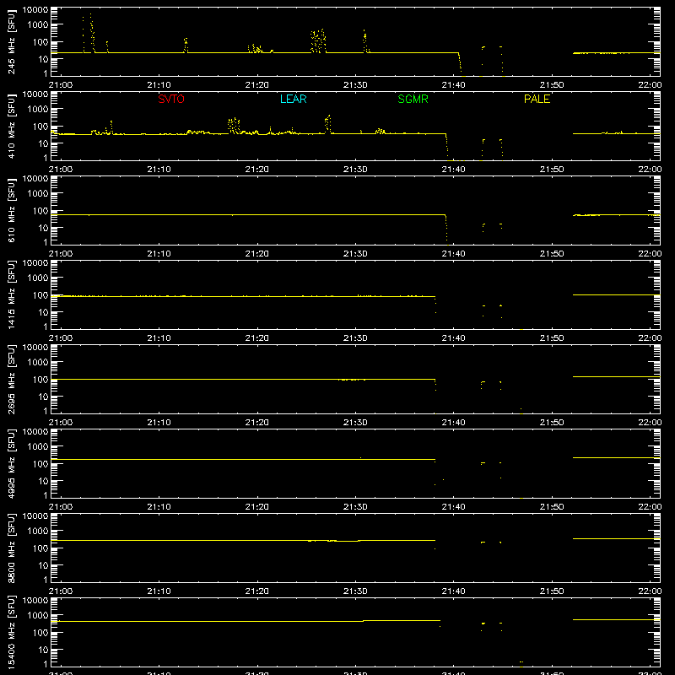Viewport: 675px width, 675px height.
Task: Click the 21:10 tick under 2695 MHz panel
Action: [159, 423]
